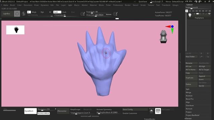The image size is (214, 120).
Task: Click Store Config button
Action: click(x=135, y=110)
